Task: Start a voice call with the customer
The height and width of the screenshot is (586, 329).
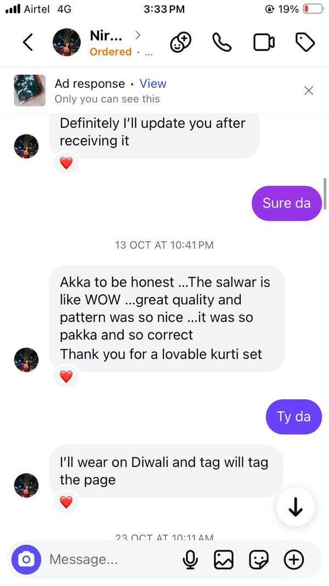Action: 222,42
